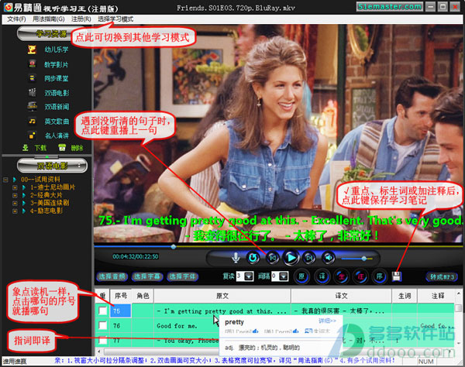This screenshot has height=367, width=465.
Task: Click the 下载 download button
Action: 35,148
